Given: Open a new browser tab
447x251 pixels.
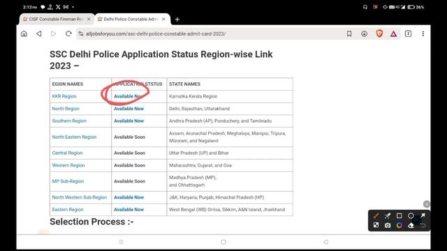Looking at the screenshot, I should pyautogui.click(x=177, y=20).
